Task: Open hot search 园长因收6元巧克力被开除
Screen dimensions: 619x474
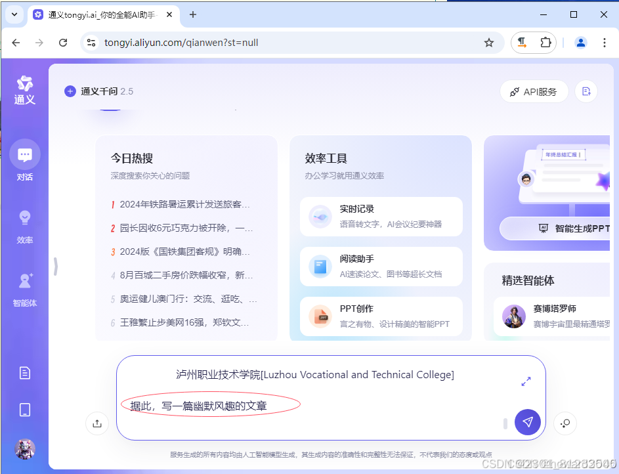Action: [182, 228]
